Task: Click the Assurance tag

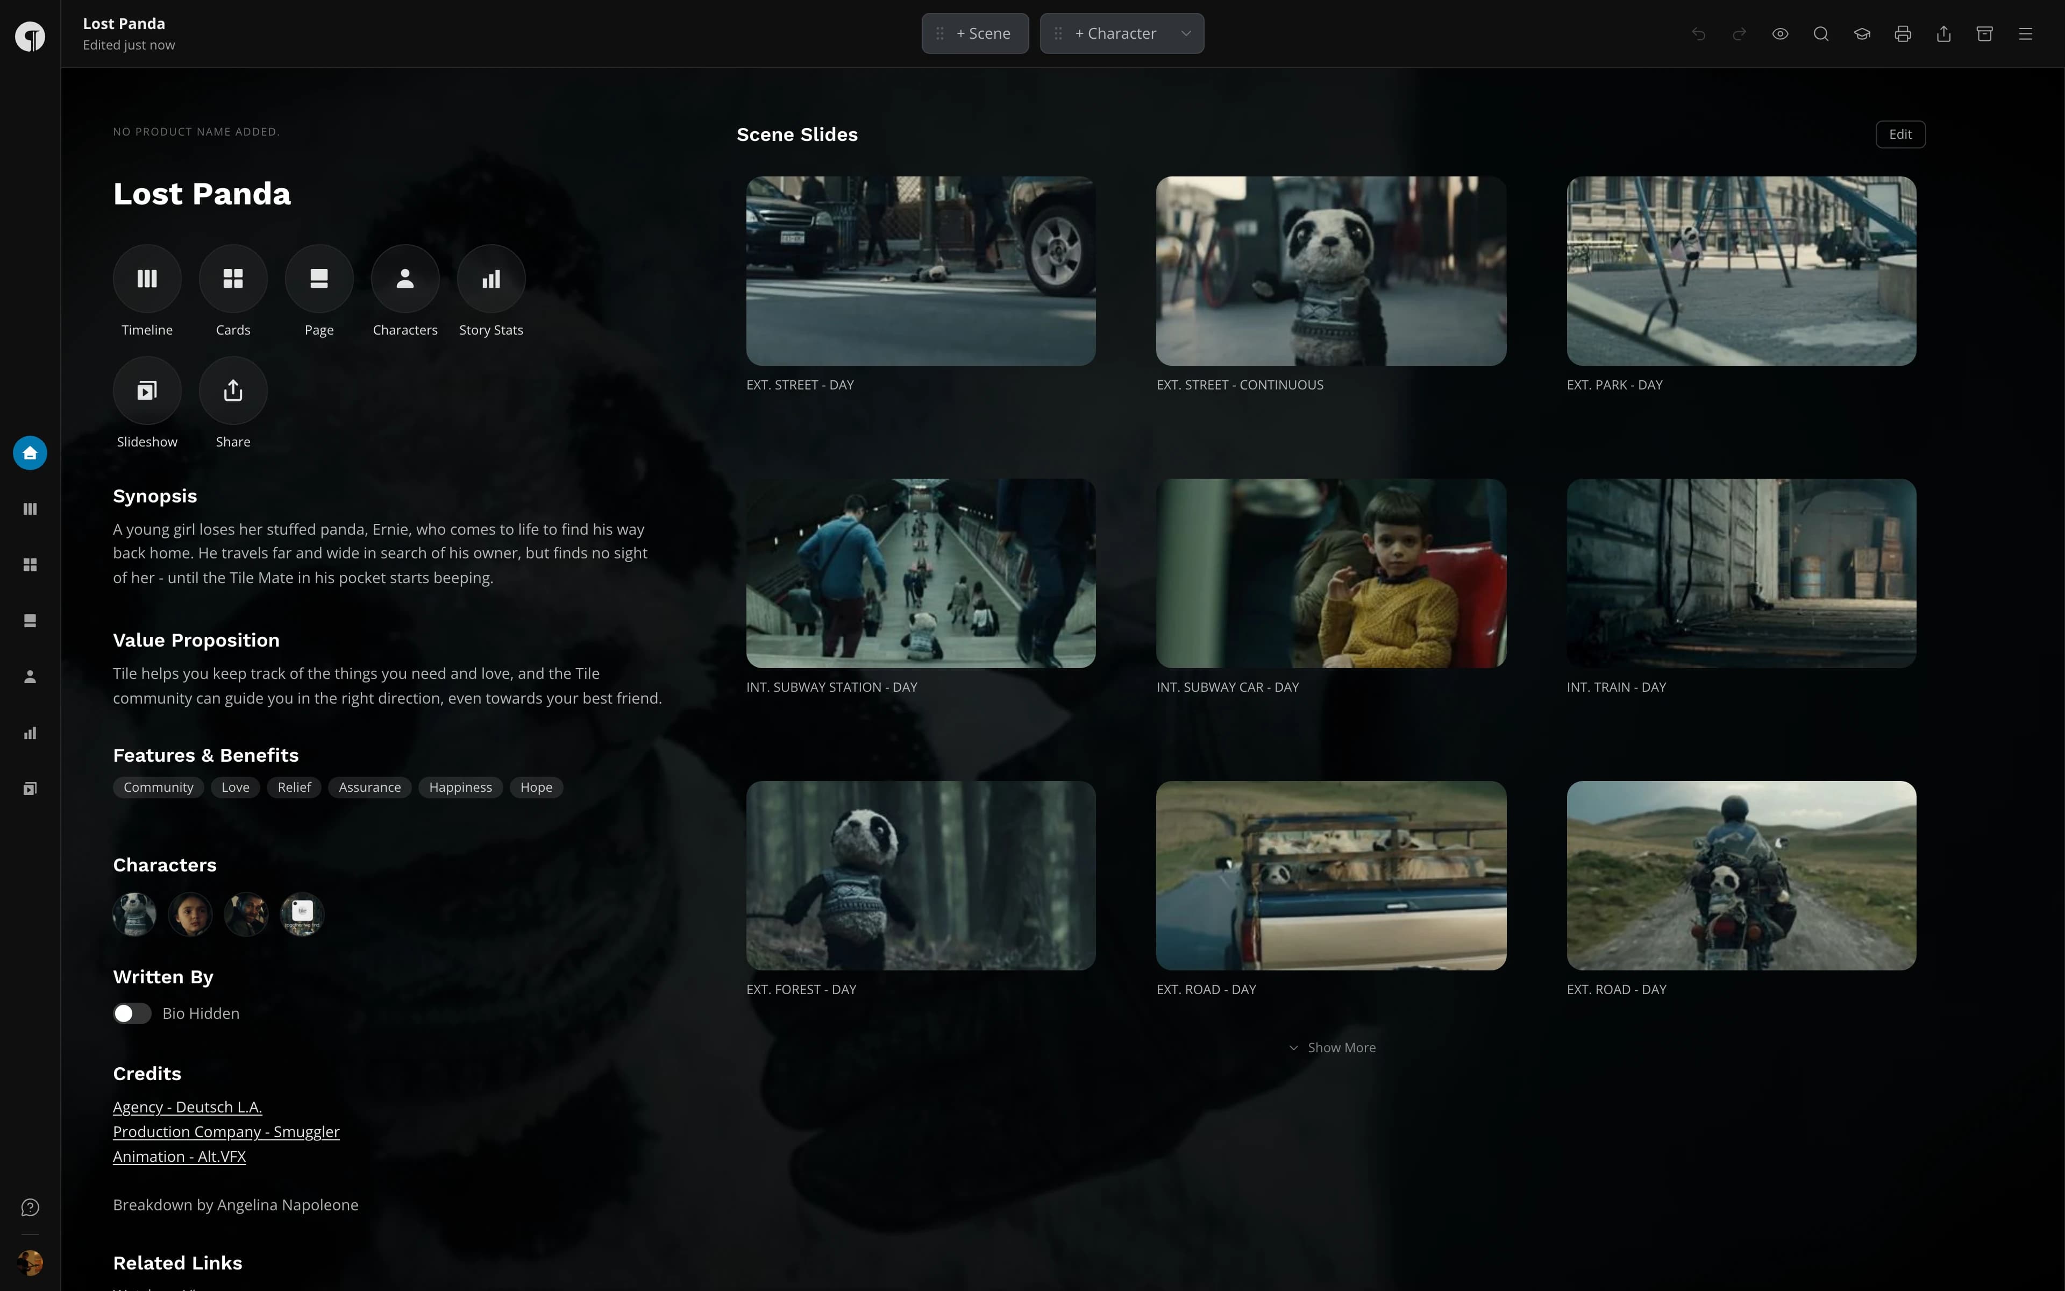Action: (369, 787)
